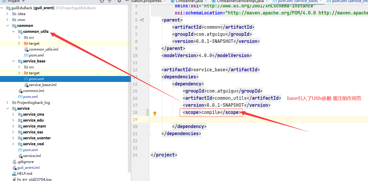
Task: Click the orange target folder icon under service_base
Action: click(26, 73)
